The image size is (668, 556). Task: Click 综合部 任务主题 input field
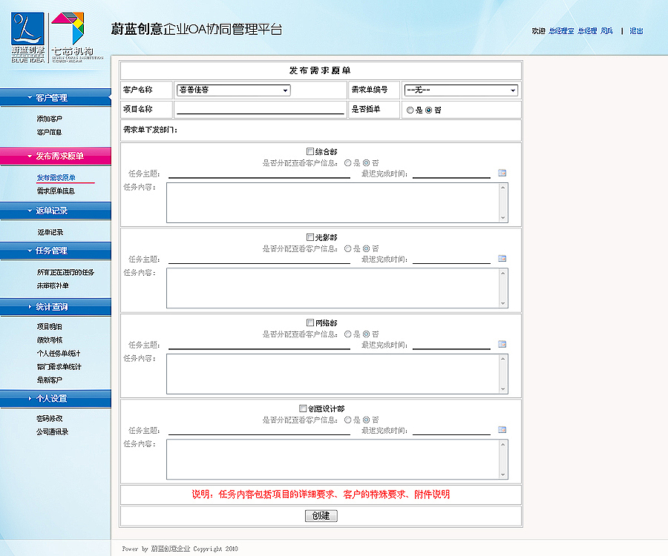point(259,173)
